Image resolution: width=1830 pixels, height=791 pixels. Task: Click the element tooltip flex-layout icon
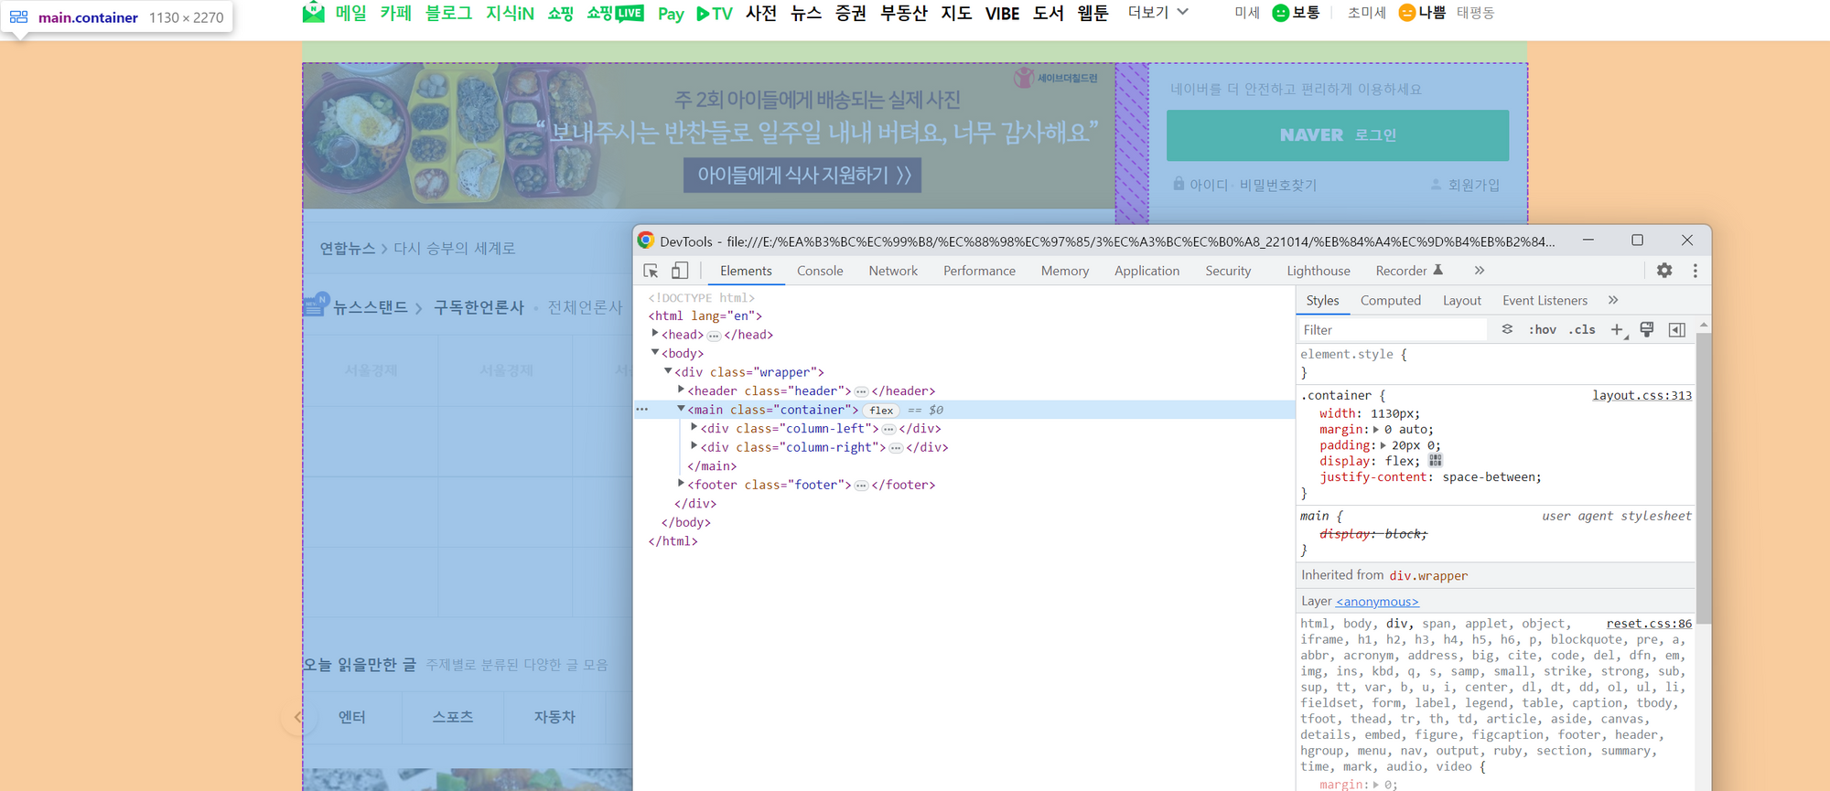click(18, 17)
